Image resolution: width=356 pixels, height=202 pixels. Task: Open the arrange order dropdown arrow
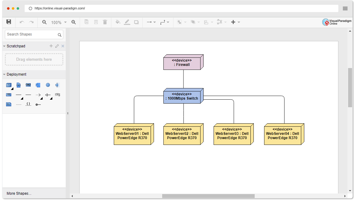[x=199, y=22]
